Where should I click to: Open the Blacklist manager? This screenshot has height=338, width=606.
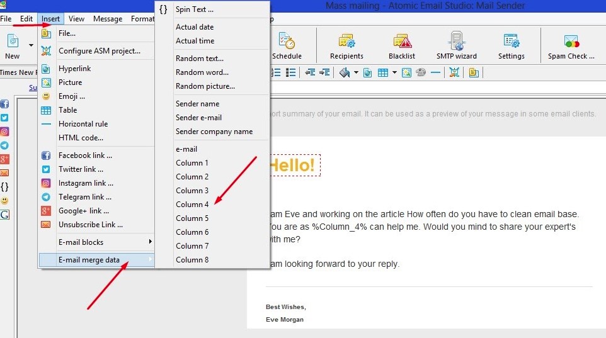click(x=402, y=45)
